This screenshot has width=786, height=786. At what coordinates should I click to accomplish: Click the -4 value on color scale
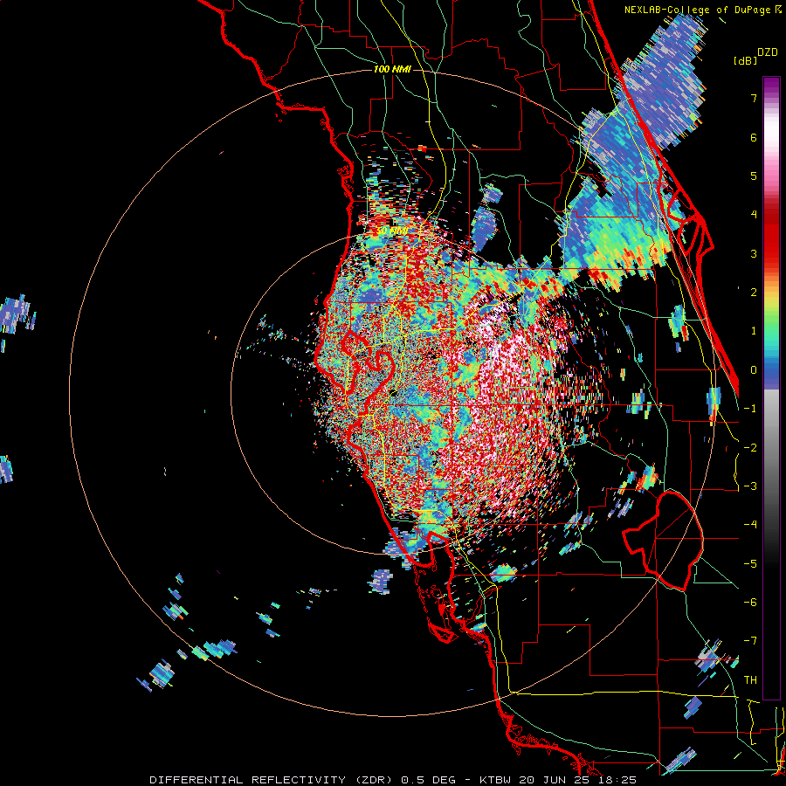click(750, 525)
